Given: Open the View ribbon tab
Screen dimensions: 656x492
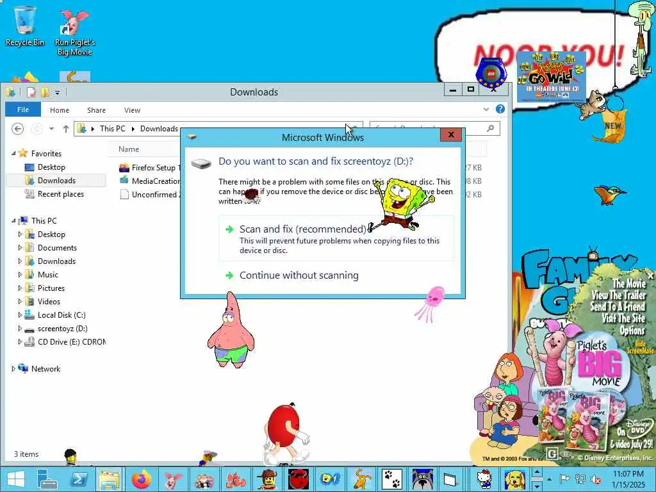Looking at the screenshot, I should pyautogui.click(x=132, y=110).
